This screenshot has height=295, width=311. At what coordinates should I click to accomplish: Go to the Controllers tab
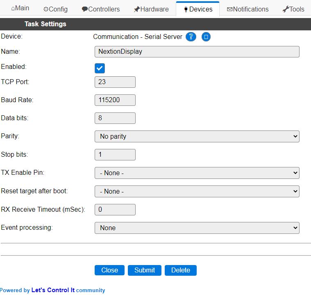(x=101, y=9)
